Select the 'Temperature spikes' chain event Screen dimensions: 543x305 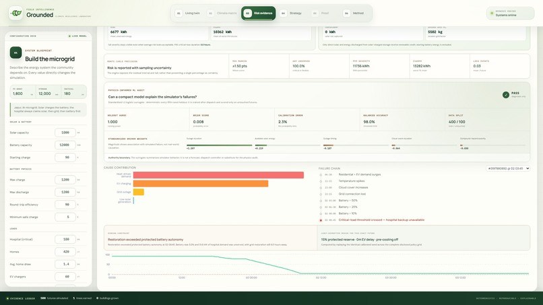tap(352, 181)
